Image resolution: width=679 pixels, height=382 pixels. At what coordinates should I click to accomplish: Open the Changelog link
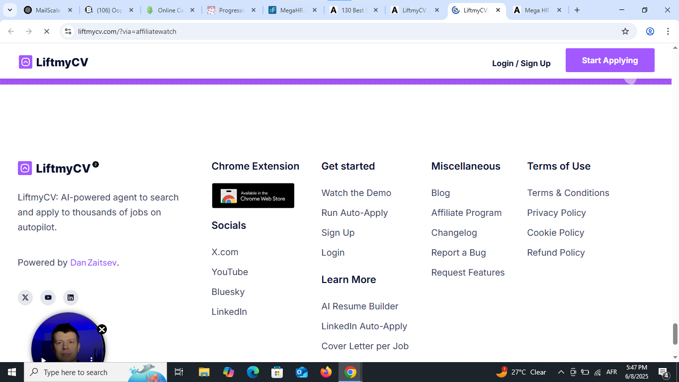click(x=454, y=233)
